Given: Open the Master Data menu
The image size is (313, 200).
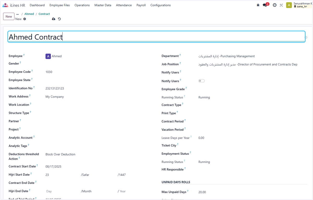Looking at the screenshot, I should [x=103, y=5].
